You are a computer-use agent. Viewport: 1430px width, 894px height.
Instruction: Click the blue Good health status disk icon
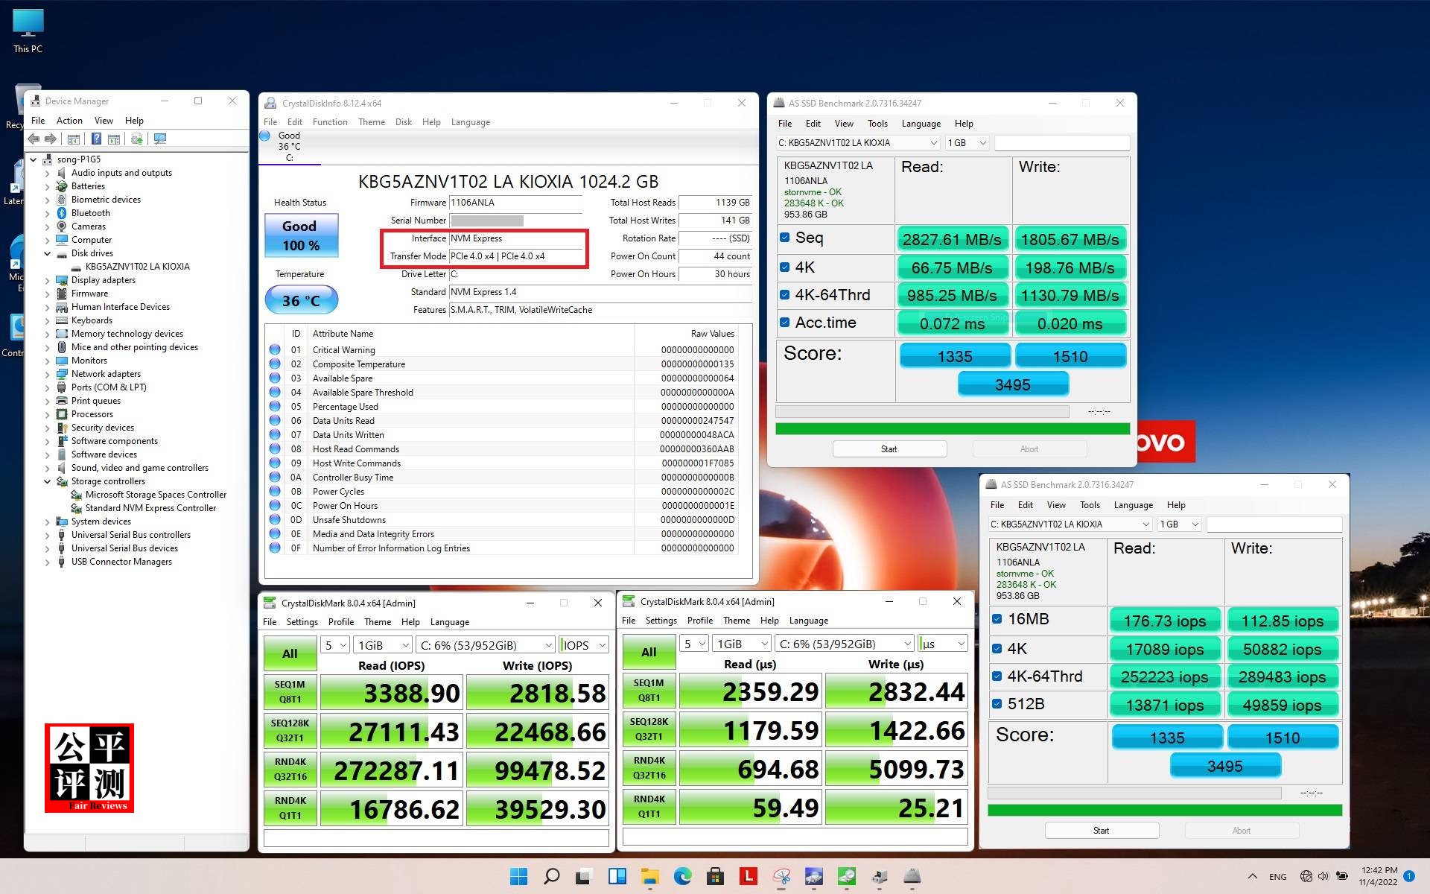[x=264, y=136]
